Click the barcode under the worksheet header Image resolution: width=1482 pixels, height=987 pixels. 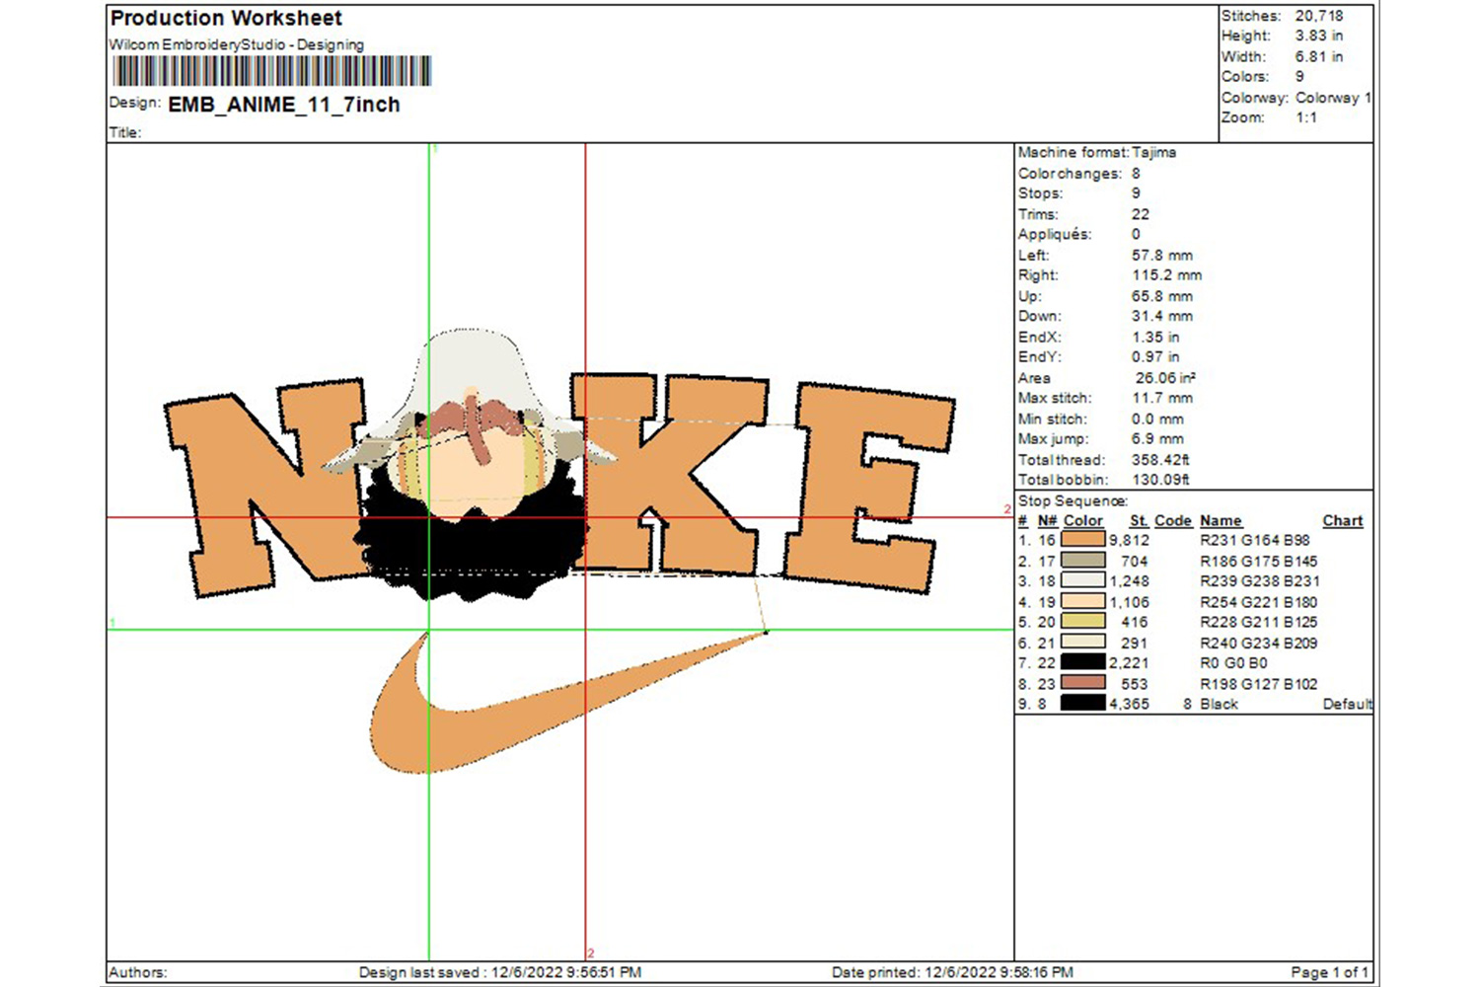(272, 71)
